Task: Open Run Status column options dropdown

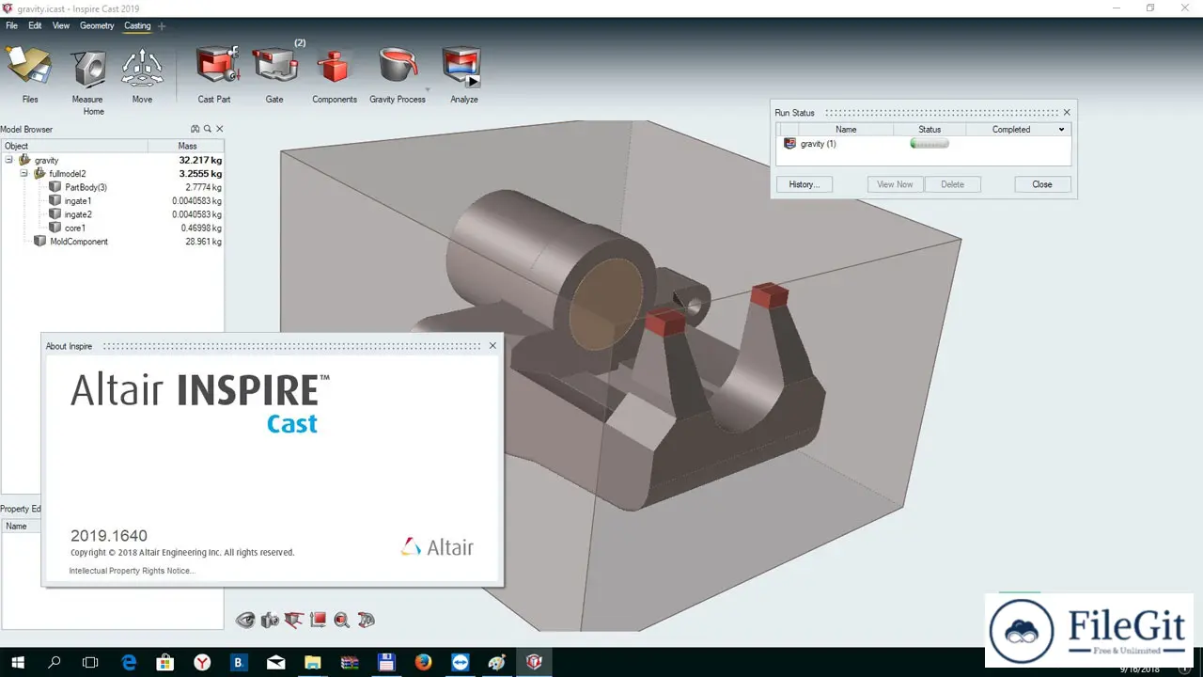Action: [1062, 130]
